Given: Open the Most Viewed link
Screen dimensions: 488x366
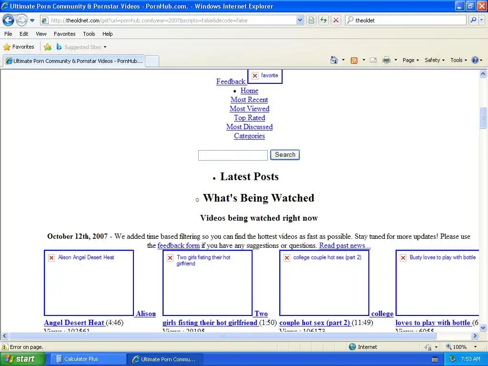Looking at the screenshot, I should click(250, 109).
